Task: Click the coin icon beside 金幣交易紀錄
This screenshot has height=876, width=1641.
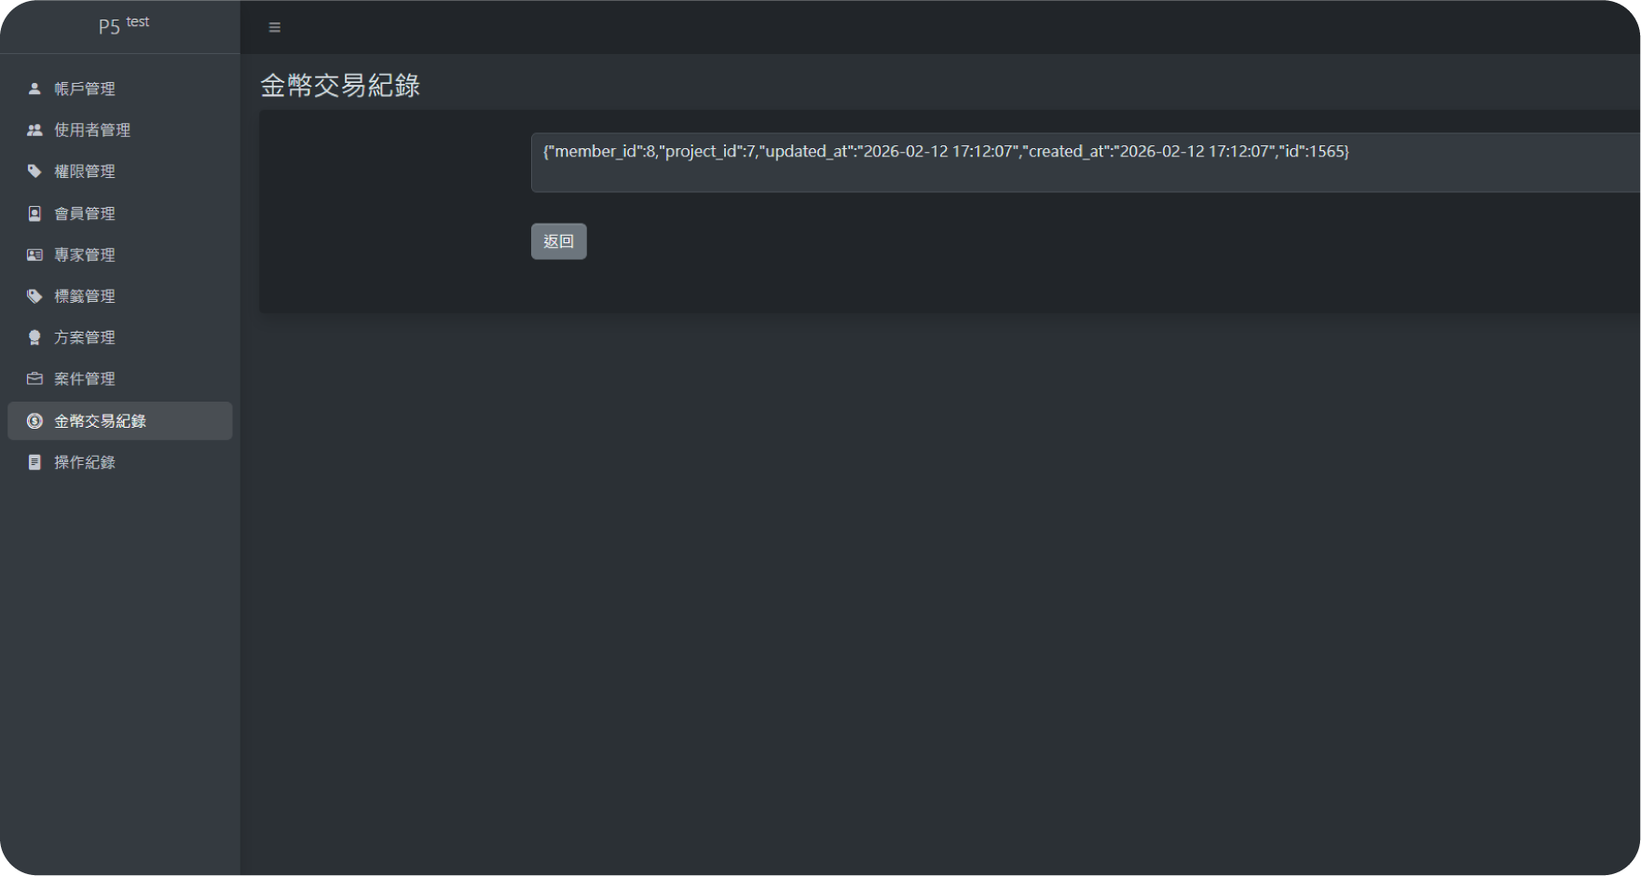Action: [34, 421]
